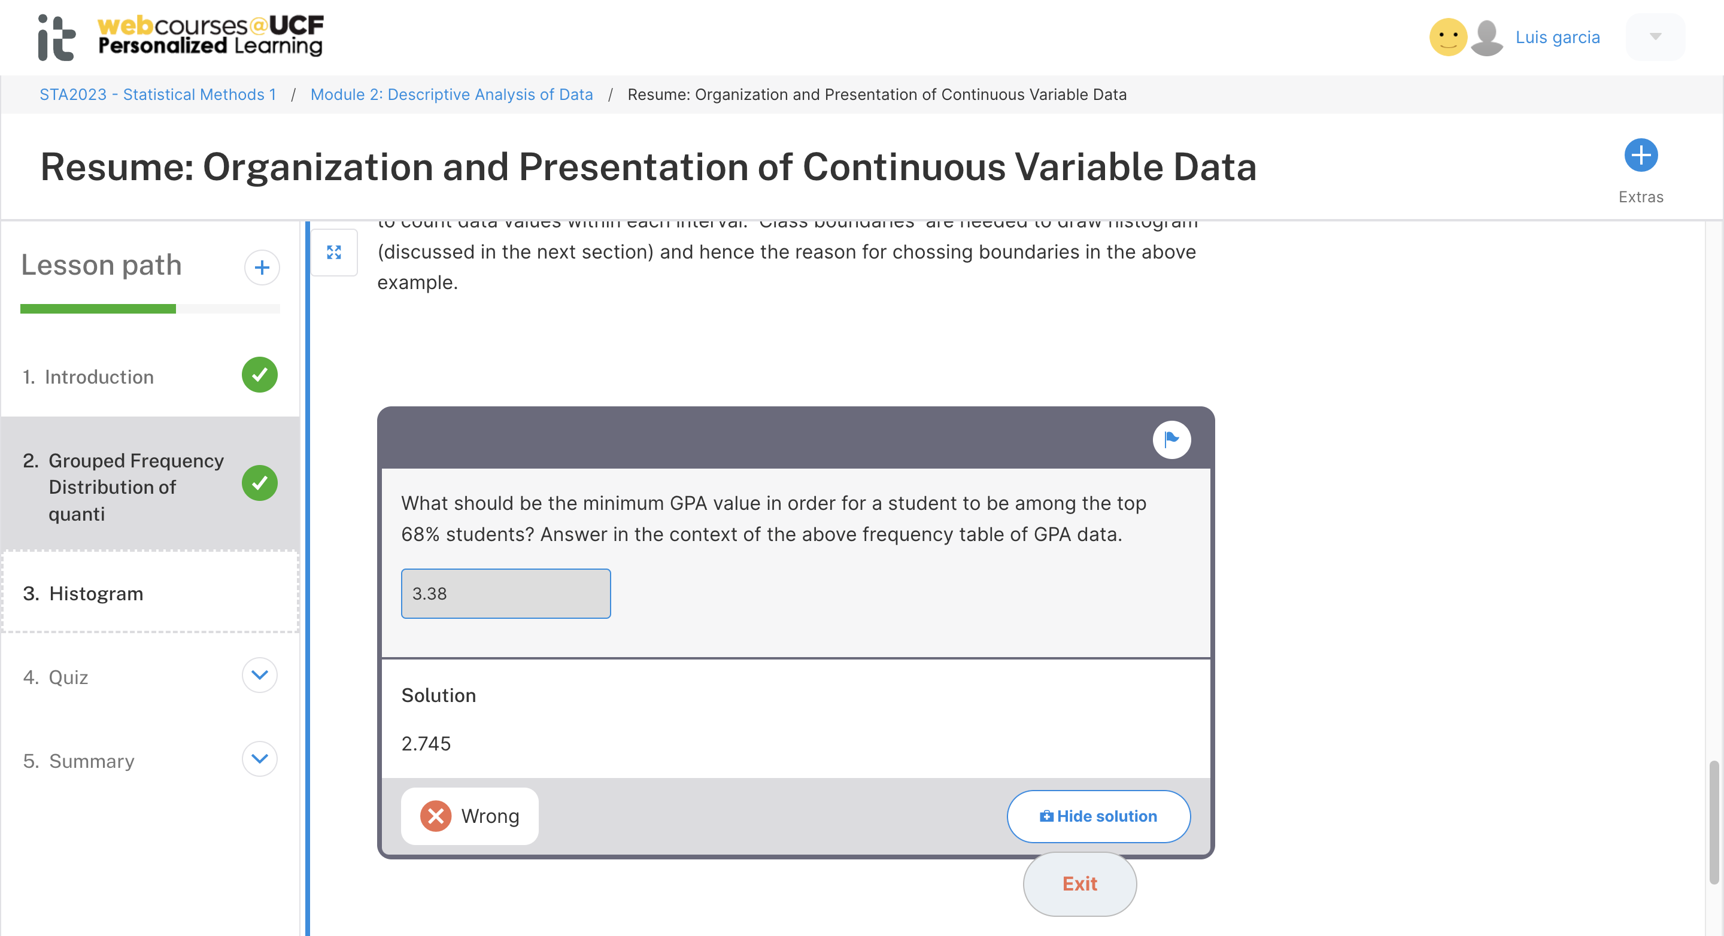Click the itslearning logo icon

[56, 38]
